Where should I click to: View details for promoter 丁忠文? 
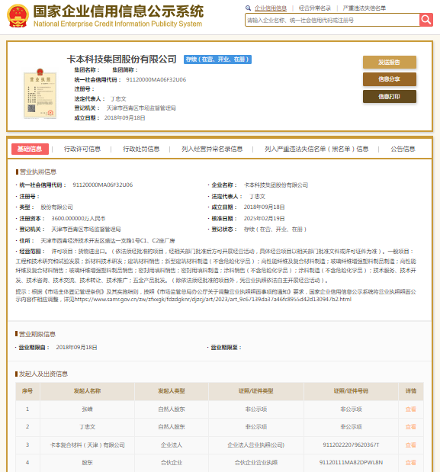click(x=410, y=426)
